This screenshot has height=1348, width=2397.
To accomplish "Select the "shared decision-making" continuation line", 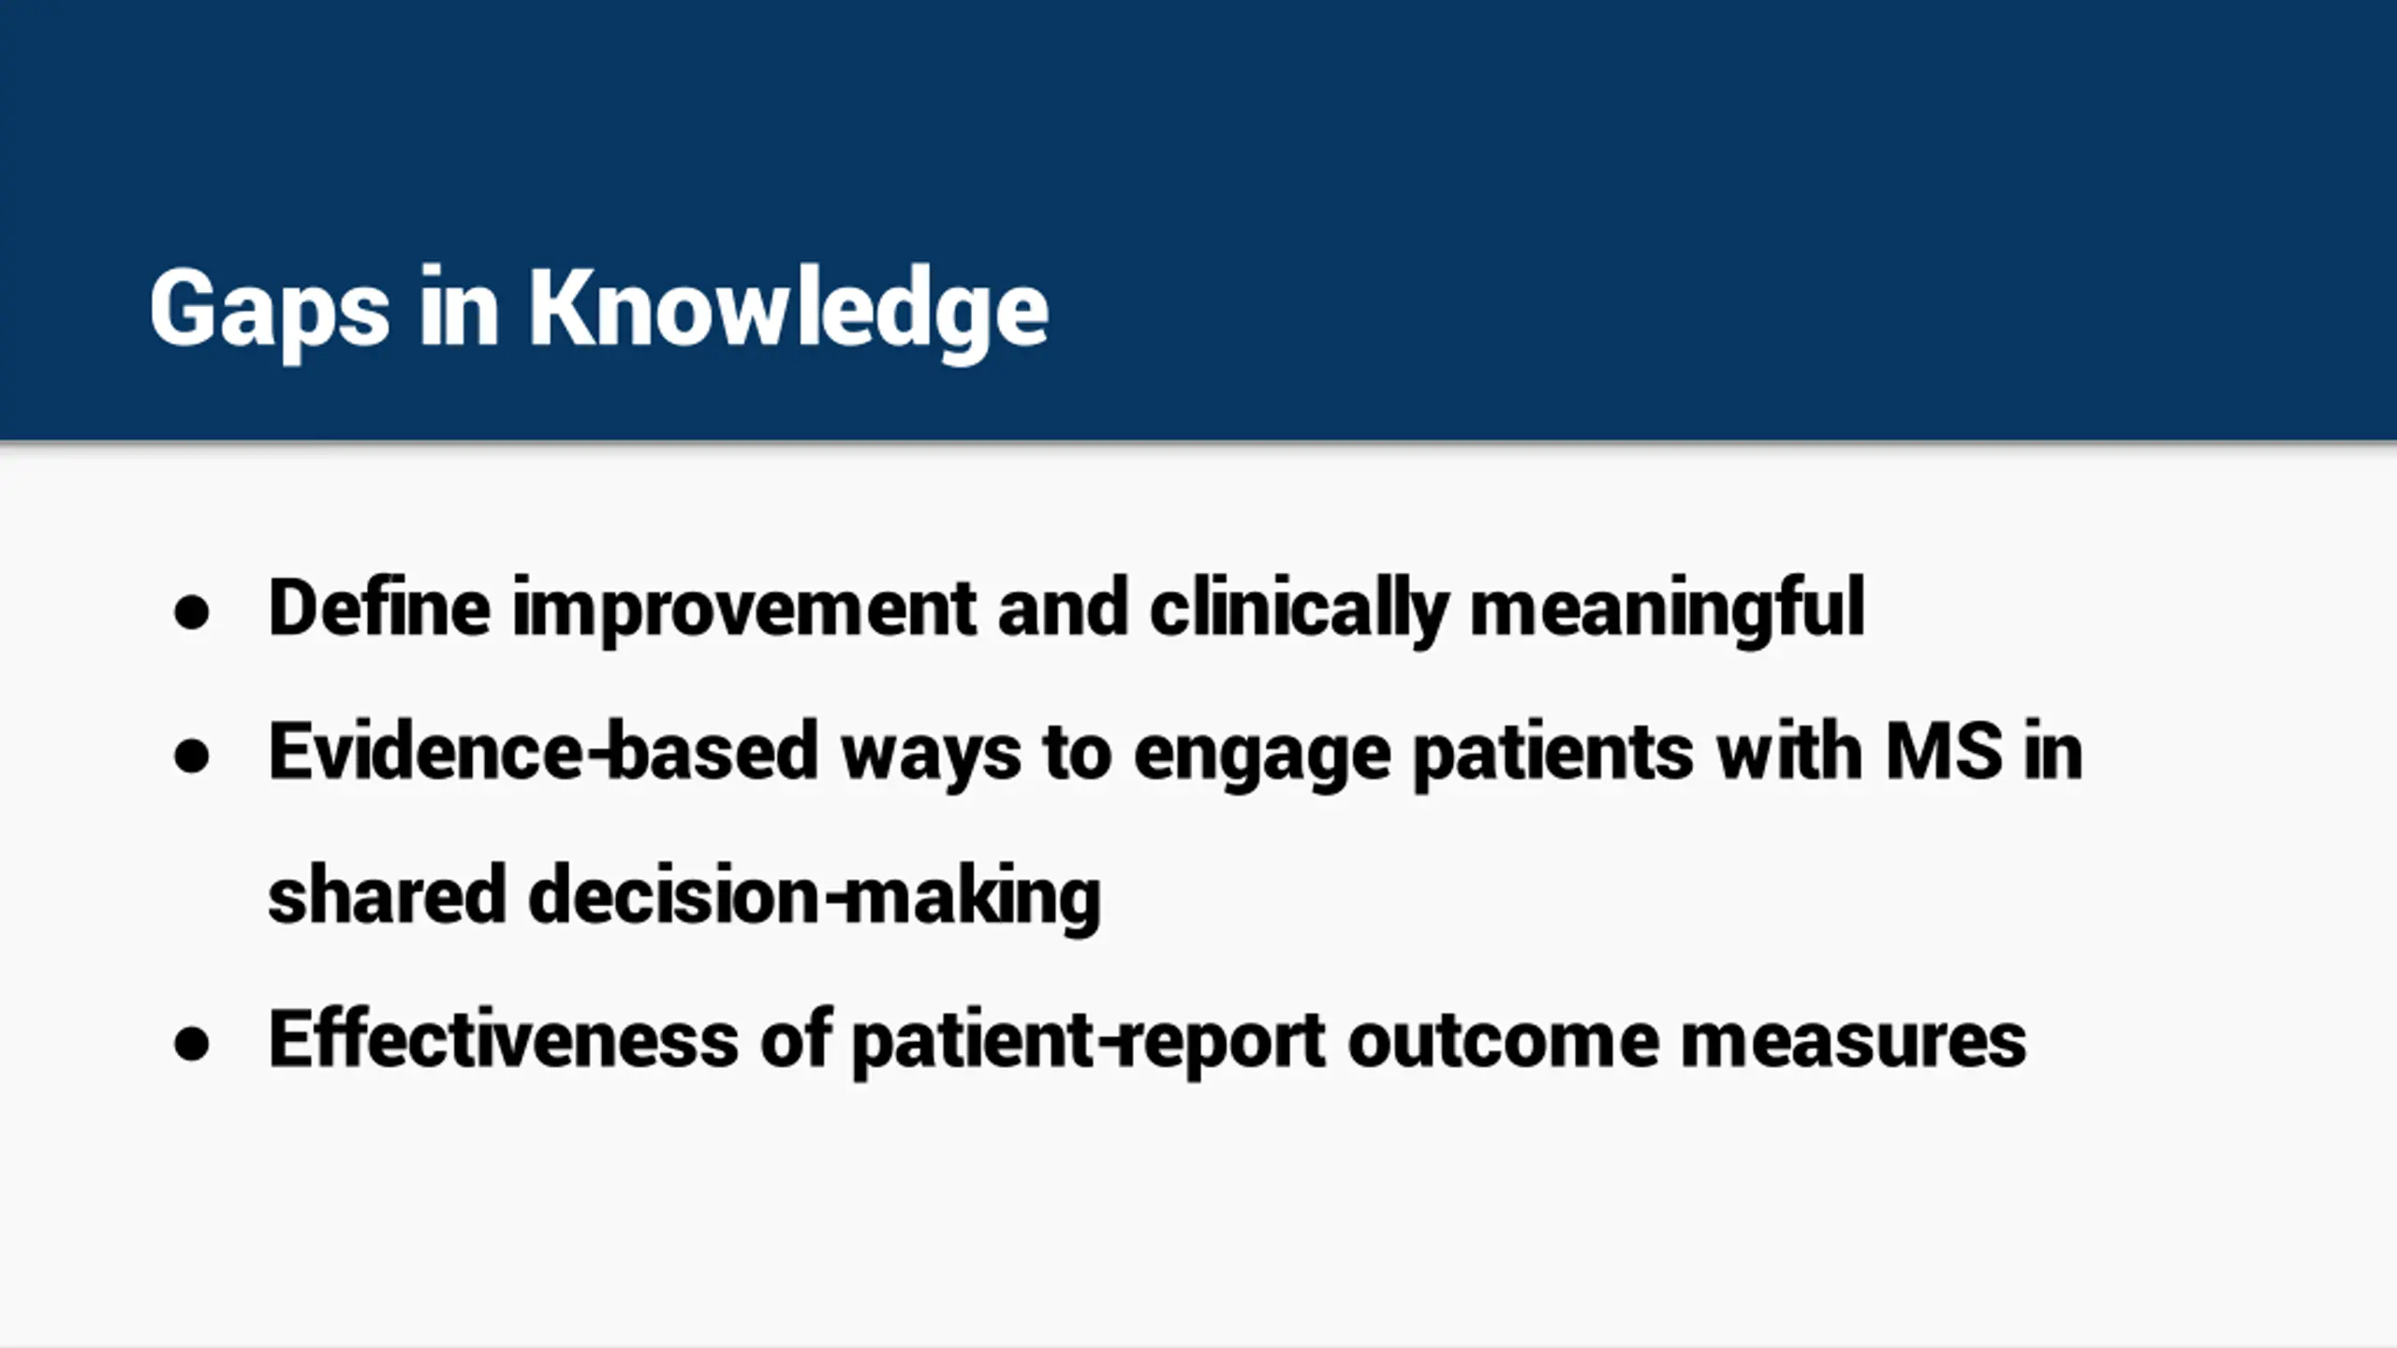I will pyautogui.click(x=684, y=898).
